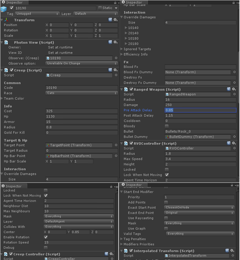The image size is (240, 260).
Task: Open Exact Start Point dropdown
Action: (x=199, y=207)
